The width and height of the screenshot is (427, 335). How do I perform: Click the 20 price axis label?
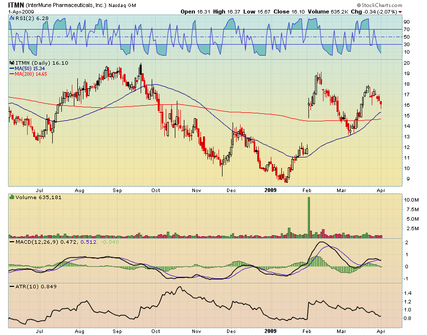click(x=407, y=63)
